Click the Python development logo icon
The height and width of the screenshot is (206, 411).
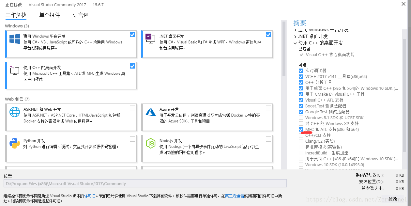pyautogui.click(x=15, y=143)
